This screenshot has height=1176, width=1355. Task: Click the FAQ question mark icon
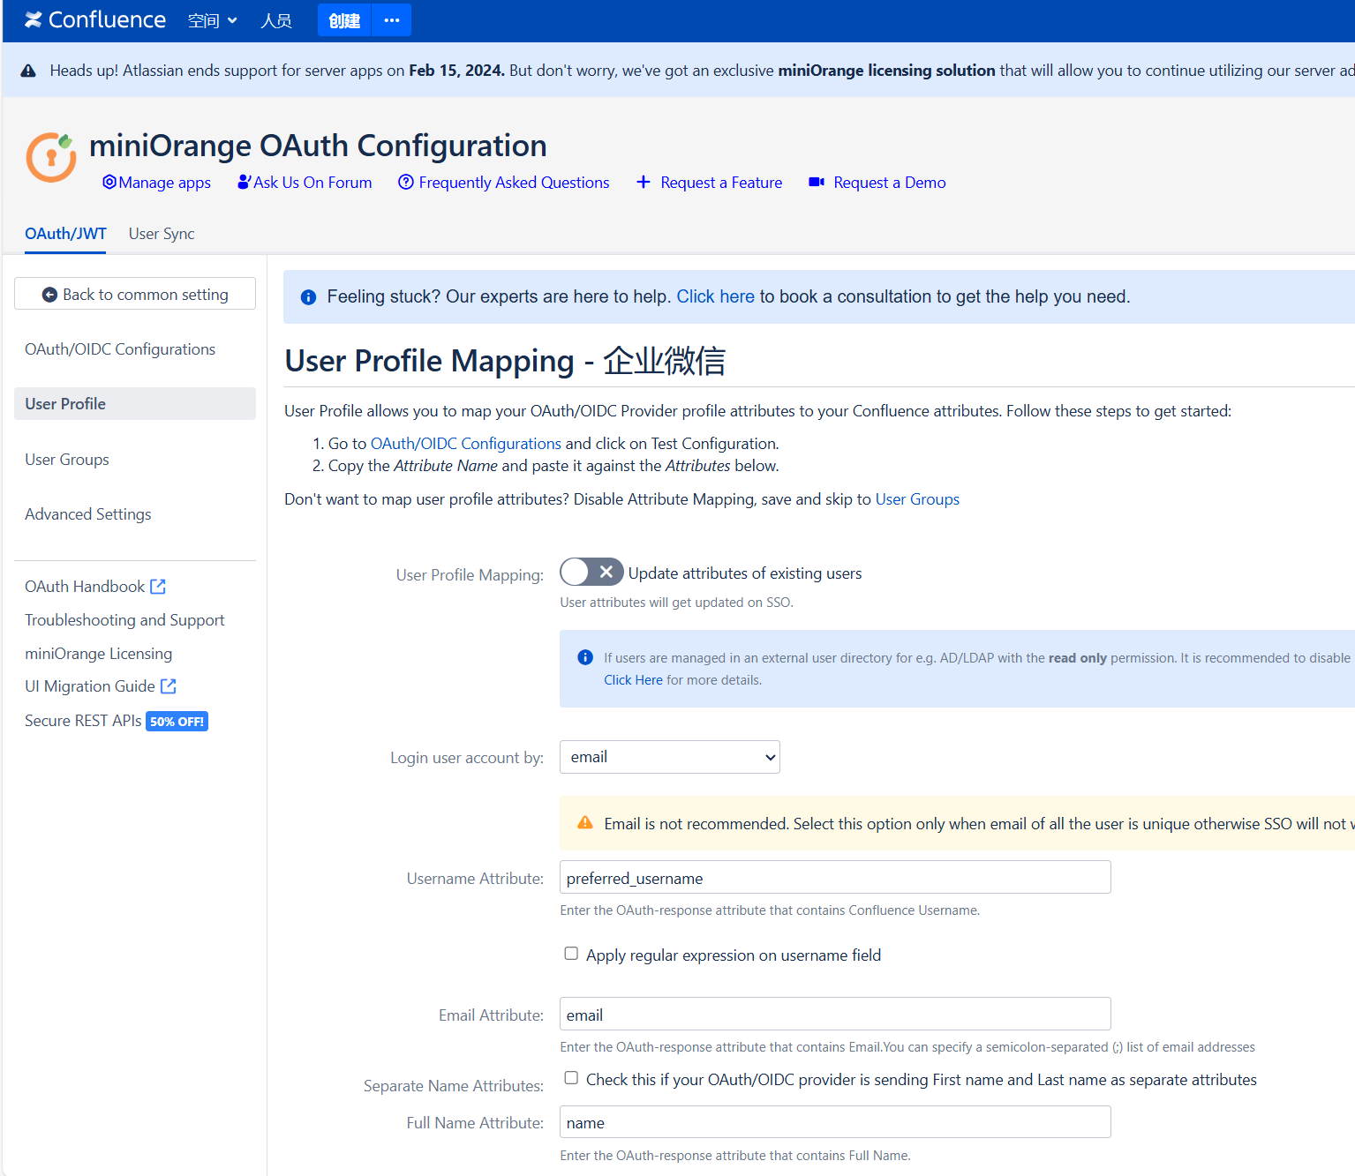point(406,182)
